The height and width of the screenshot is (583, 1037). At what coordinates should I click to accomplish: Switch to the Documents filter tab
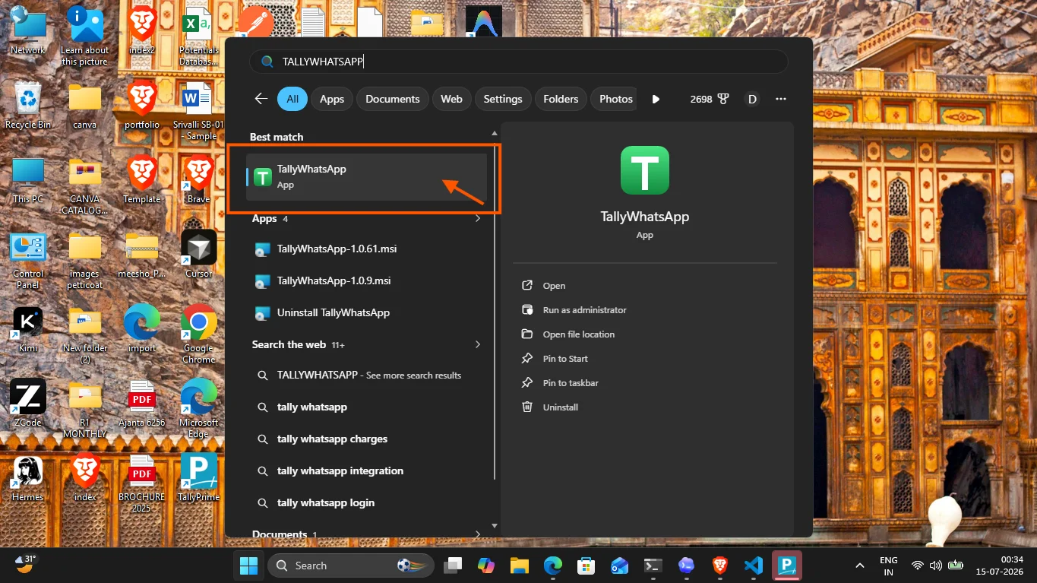pos(393,99)
